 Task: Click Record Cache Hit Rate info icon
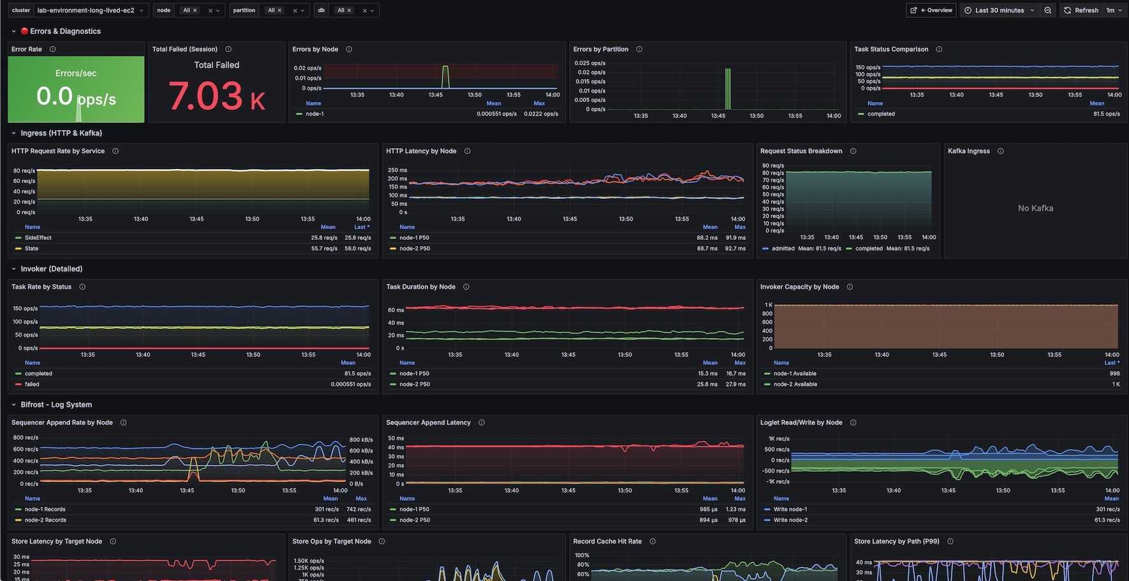(x=653, y=541)
